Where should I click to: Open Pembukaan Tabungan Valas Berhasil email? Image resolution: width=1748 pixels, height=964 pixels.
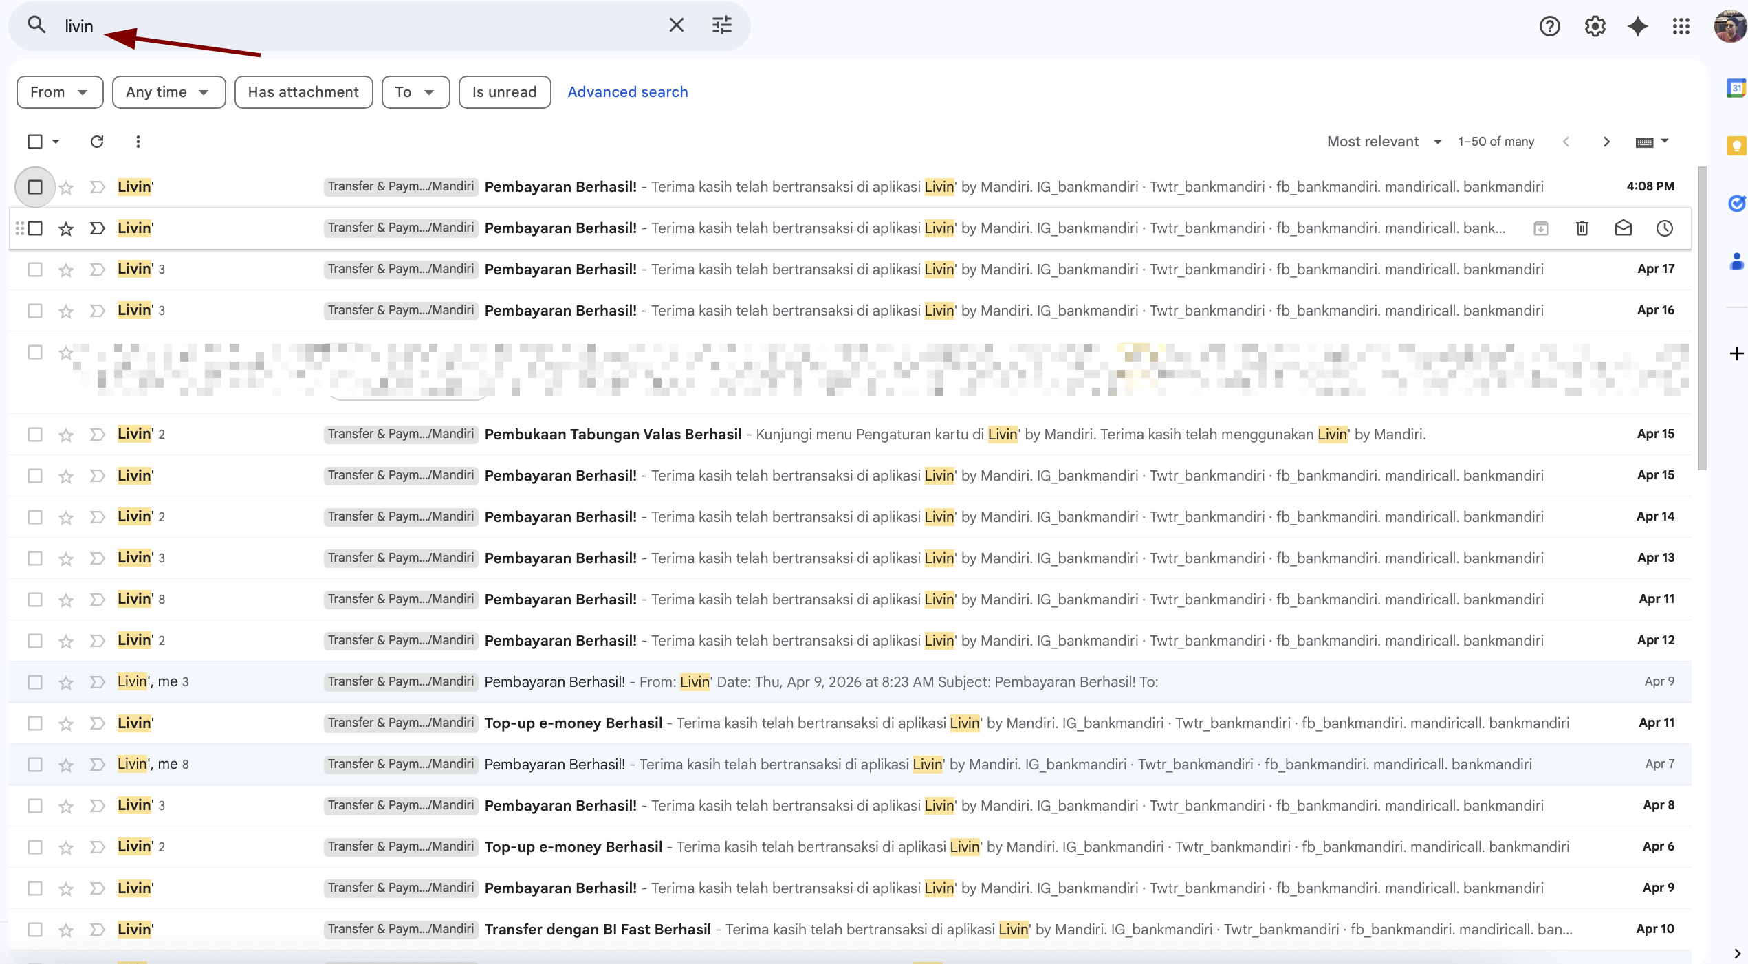(x=850, y=435)
